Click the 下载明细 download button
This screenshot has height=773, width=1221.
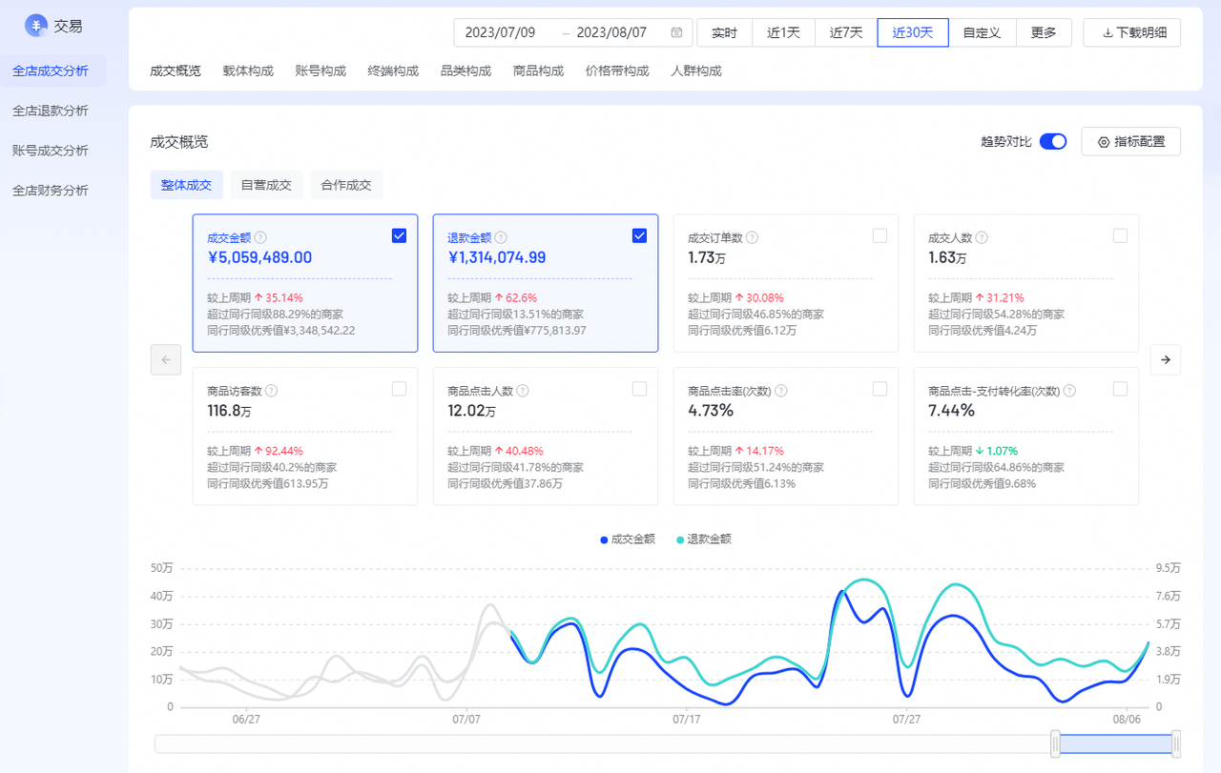(x=1133, y=32)
